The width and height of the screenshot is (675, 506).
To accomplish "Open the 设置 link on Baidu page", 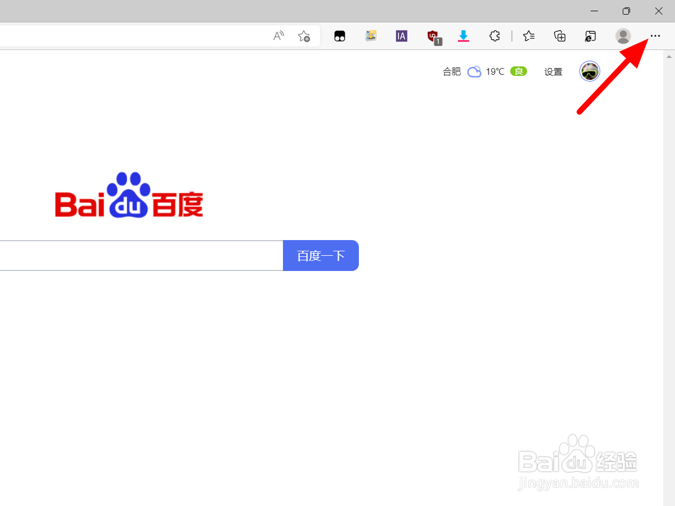I will click(x=553, y=72).
